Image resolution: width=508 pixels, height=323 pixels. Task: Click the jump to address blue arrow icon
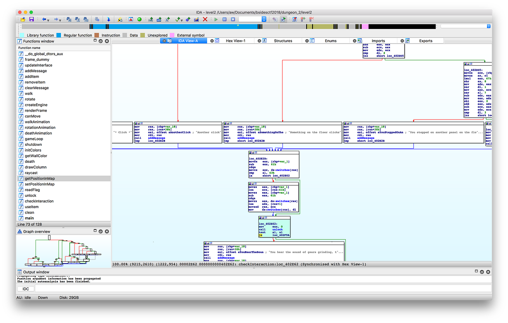click(x=108, y=19)
